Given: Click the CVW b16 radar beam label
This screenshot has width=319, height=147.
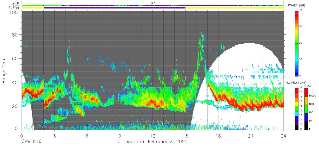Looking at the screenshot, I should tap(31, 142).
